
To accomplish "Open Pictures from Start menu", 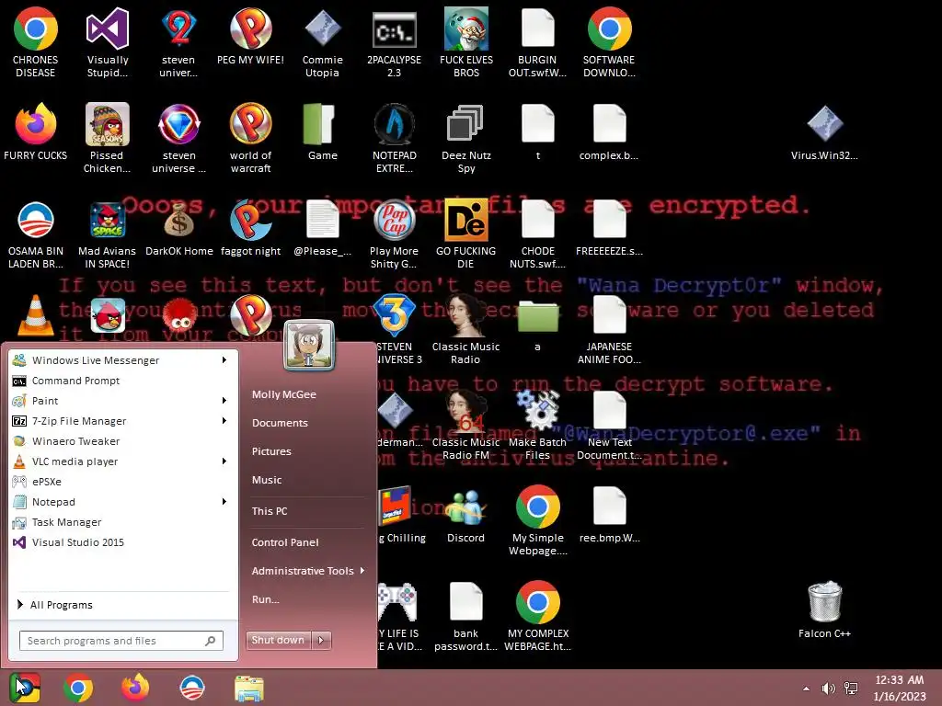I will click(x=271, y=451).
